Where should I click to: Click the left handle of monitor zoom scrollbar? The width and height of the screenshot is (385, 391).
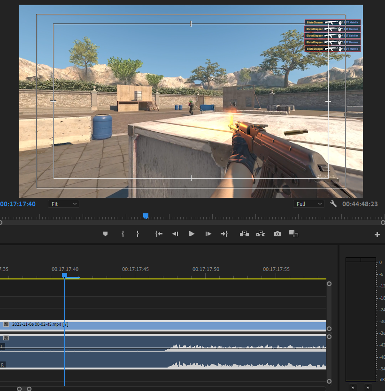point(1,222)
